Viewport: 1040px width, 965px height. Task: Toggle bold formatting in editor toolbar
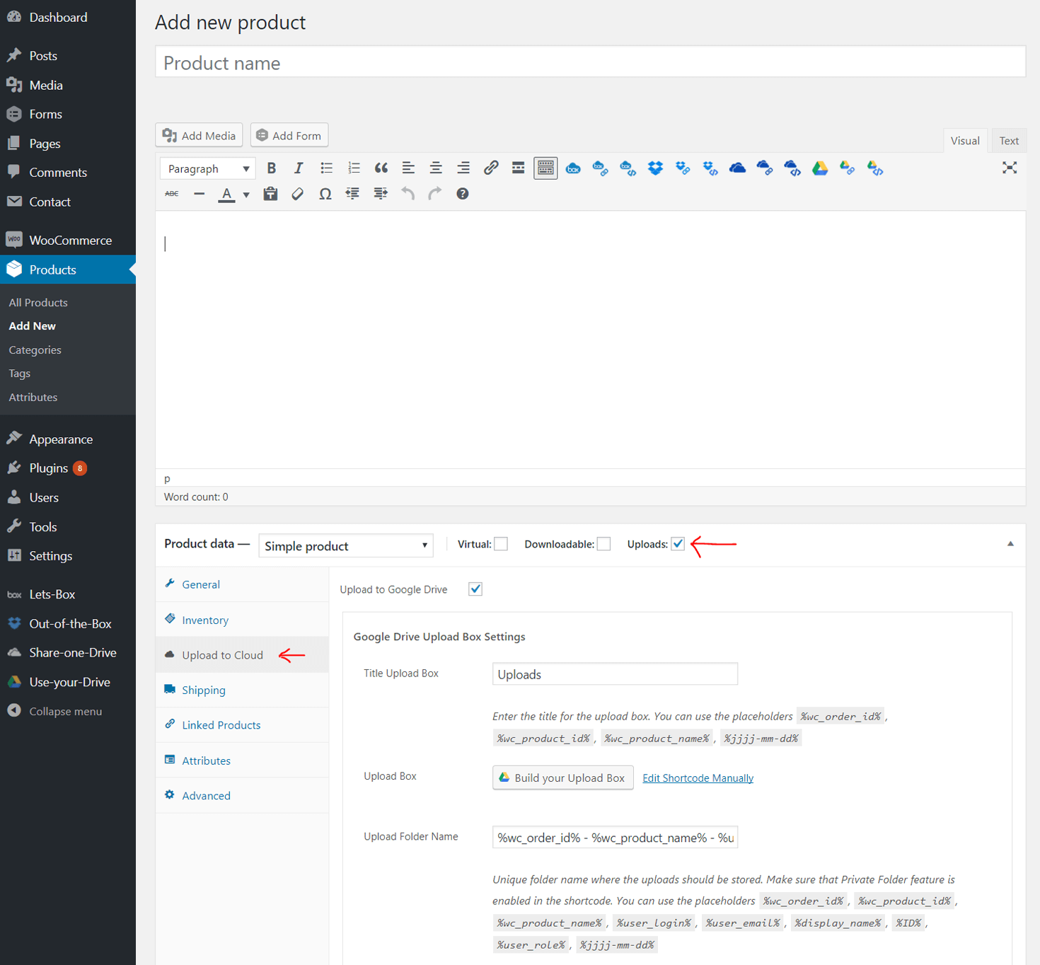coord(271,168)
